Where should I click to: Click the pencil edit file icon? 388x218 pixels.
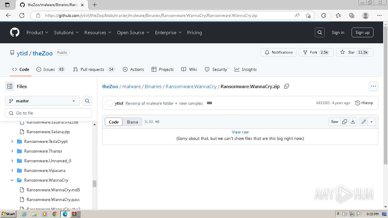[363, 122]
